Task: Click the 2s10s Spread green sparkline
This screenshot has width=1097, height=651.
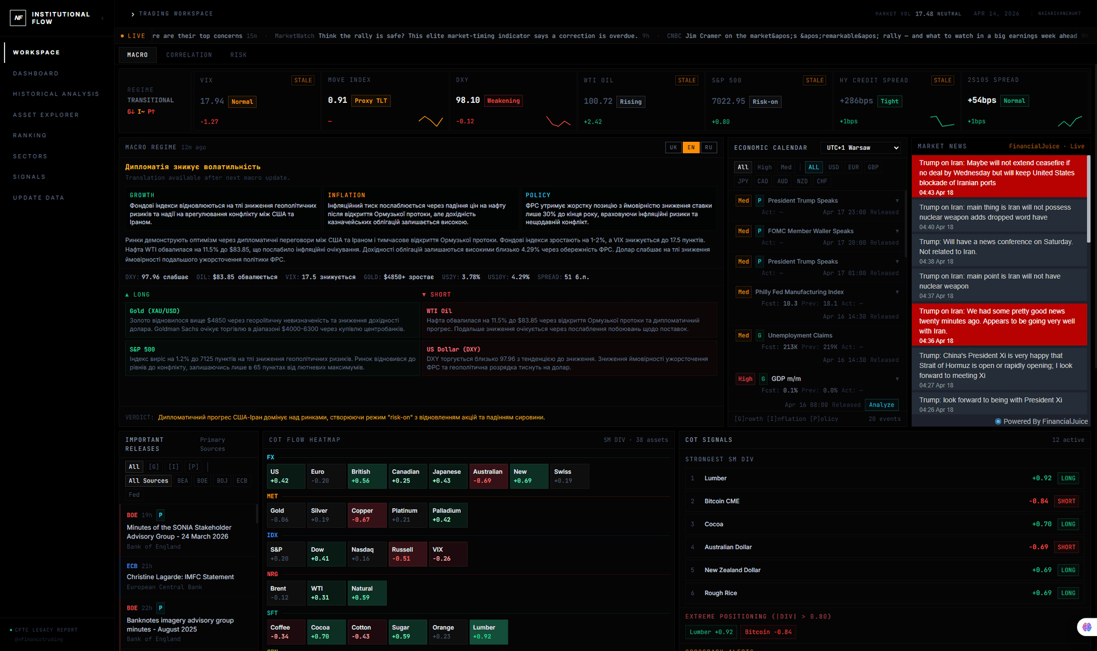Action: click(1070, 121)
